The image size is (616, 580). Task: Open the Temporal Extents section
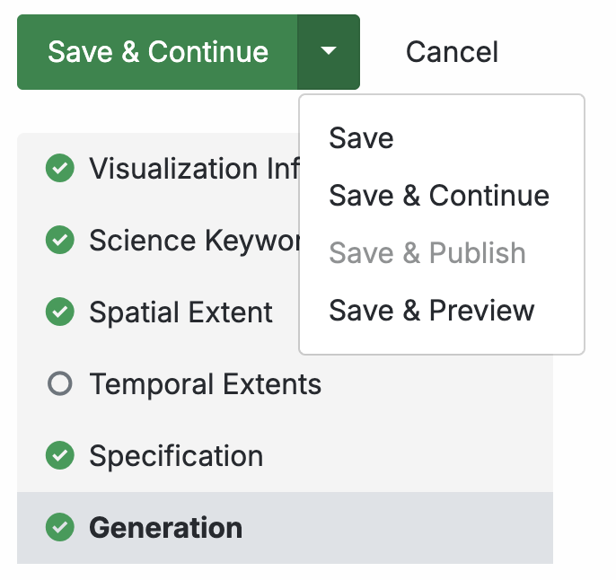point(205,384)
